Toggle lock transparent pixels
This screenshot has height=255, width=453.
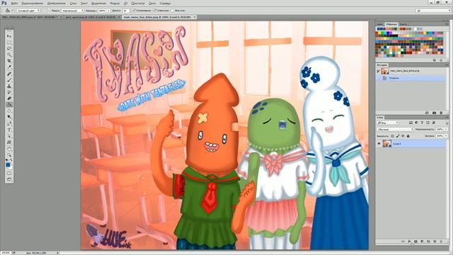[x=392, y=136]
